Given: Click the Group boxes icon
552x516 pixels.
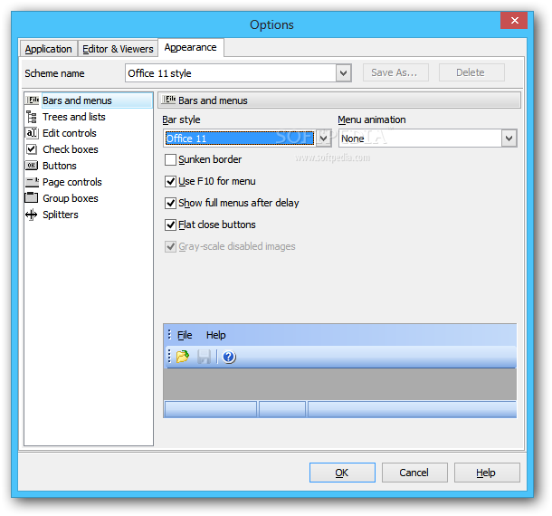Looking at the screenshot, I should pyautogui.click(x=32, y=197).
